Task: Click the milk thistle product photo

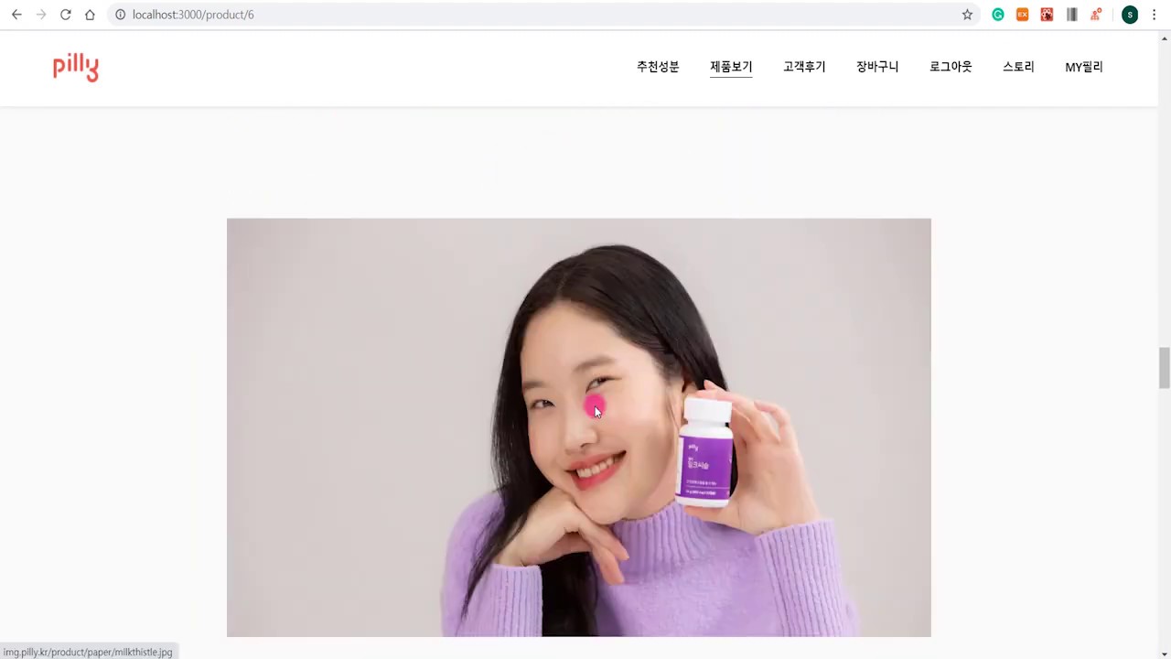Action: click(x=579, y=427)
